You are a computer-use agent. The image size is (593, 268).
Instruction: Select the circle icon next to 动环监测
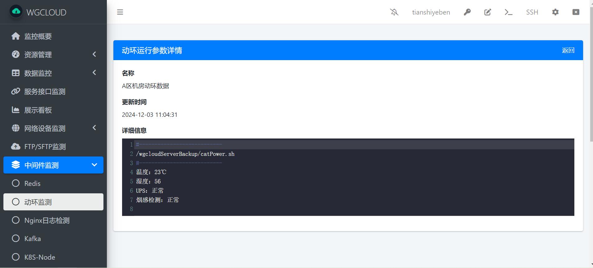16,202
